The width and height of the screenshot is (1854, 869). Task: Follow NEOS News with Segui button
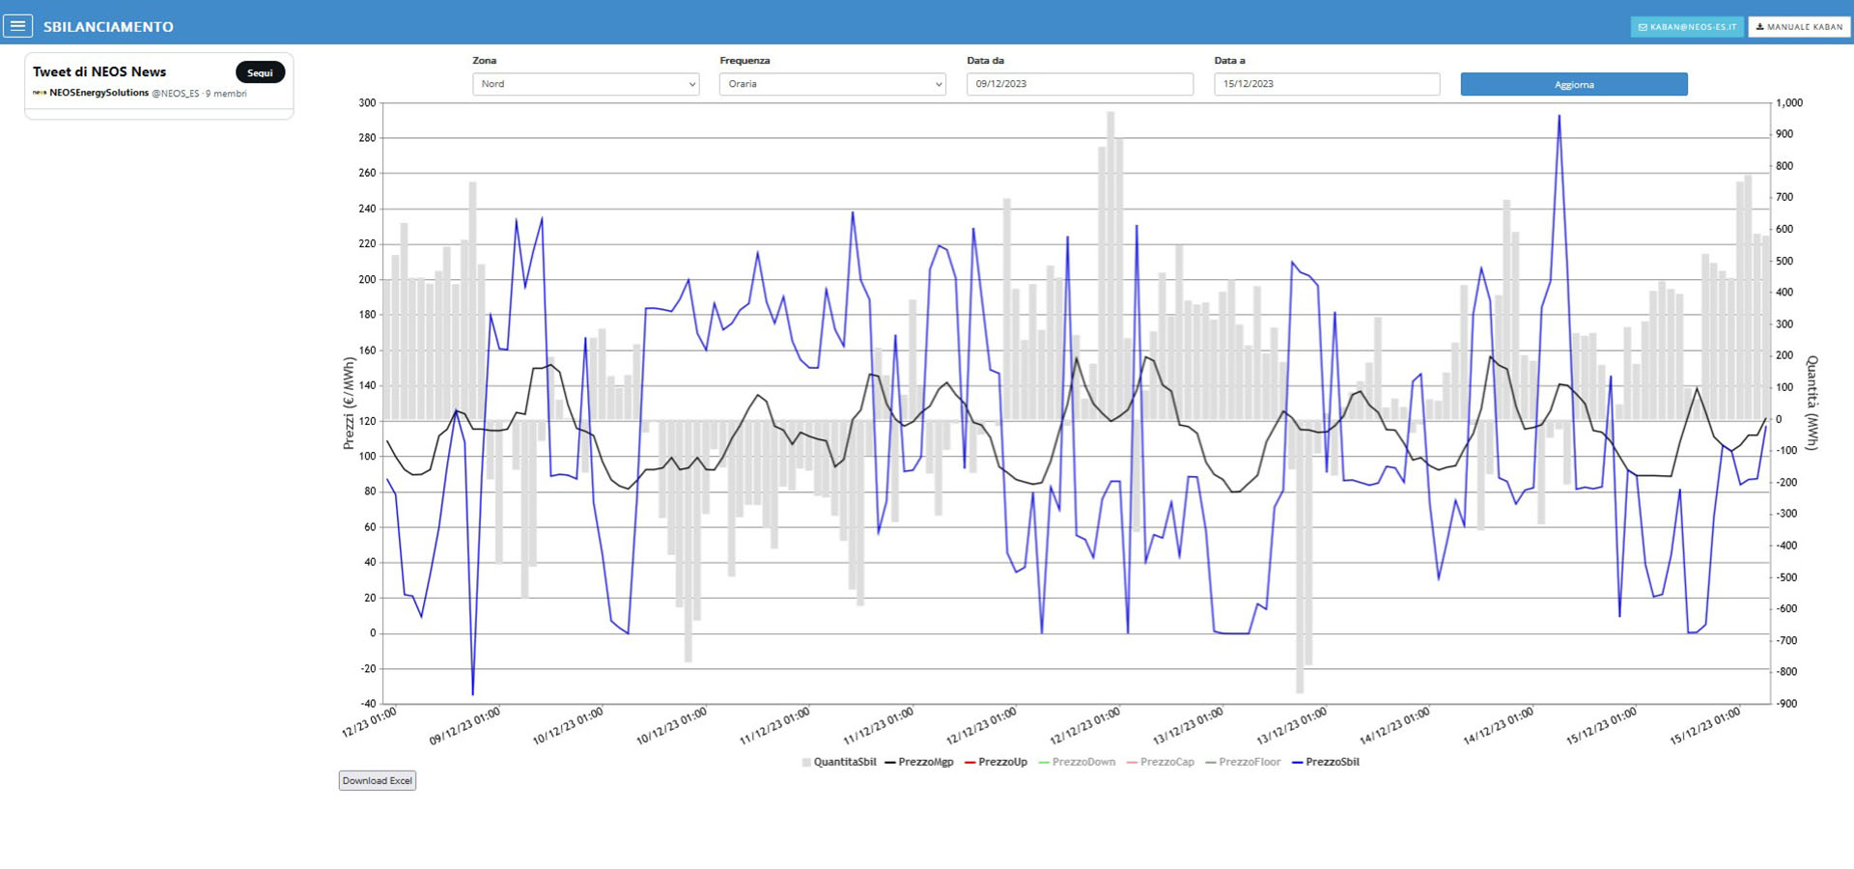(x=260, y=72)
